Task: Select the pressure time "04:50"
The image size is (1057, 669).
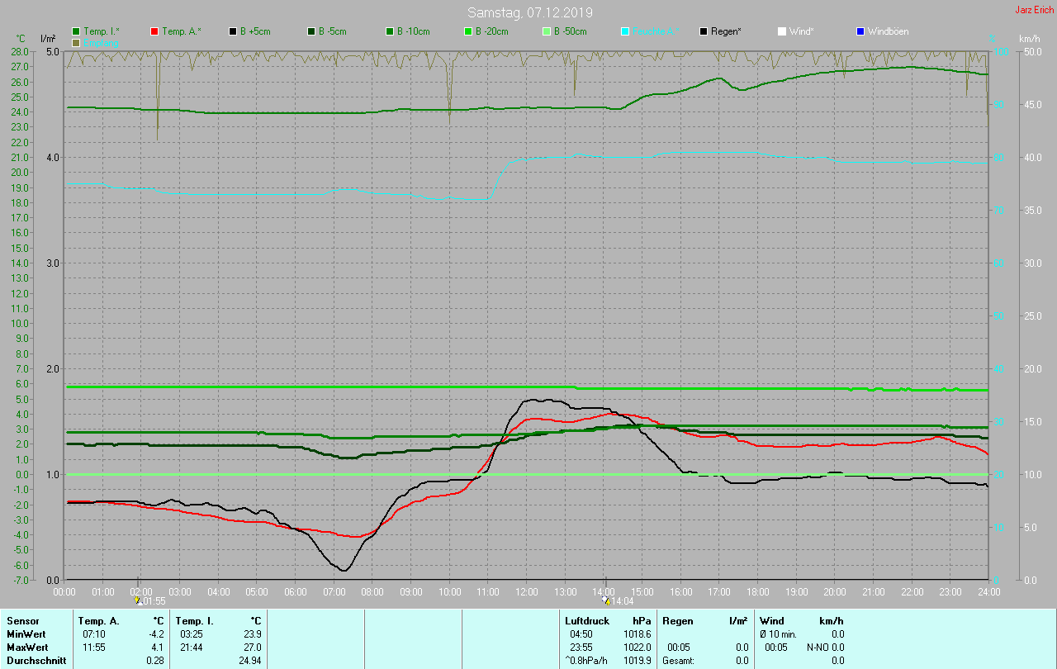Action: [581, 634]
